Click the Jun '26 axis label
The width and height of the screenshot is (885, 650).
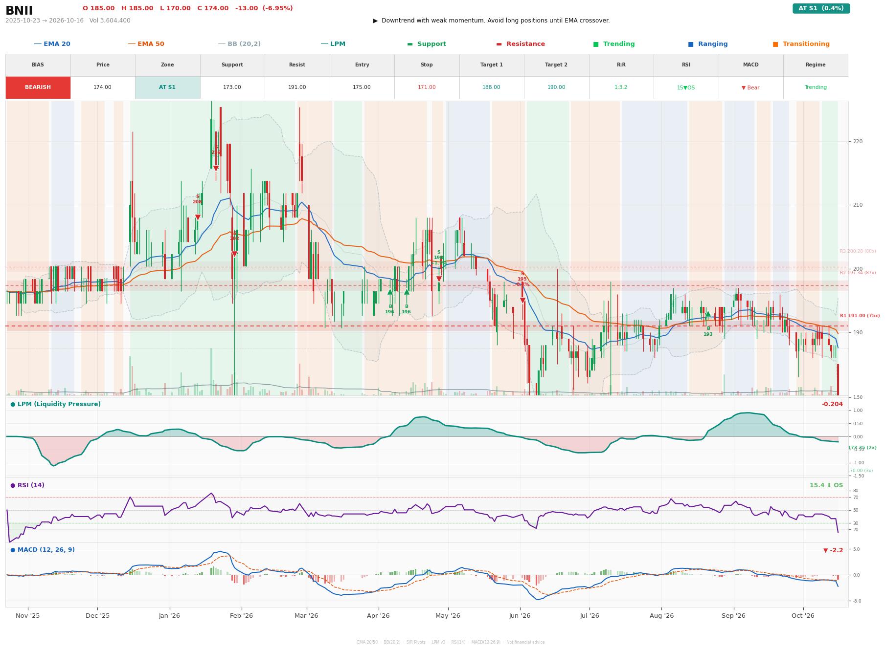tap(520, 616)
